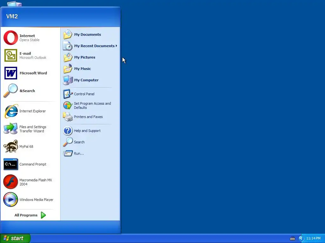Click the "Printers and Faxes" text label
This screenshot has height=243, width=325.
coord(88,117)
